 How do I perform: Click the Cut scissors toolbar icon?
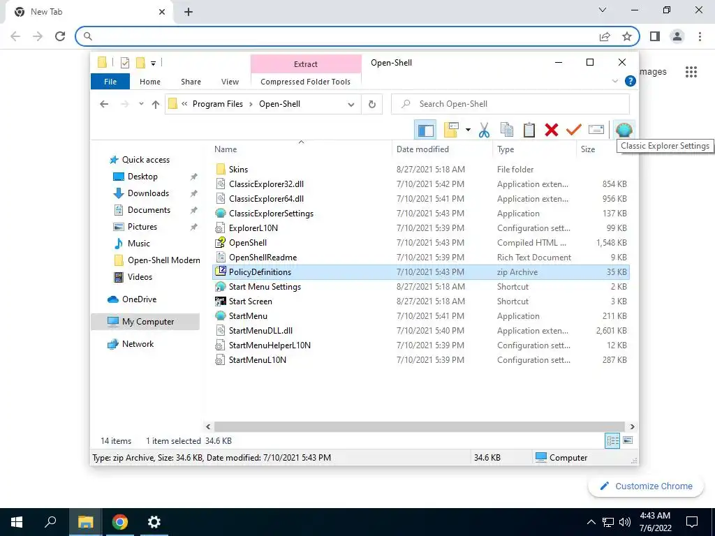point(484,130)
